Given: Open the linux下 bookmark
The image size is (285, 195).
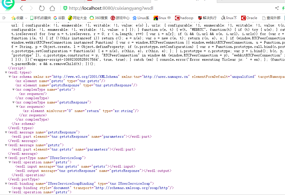Looking at the screenshot, I should pos(229,18).
